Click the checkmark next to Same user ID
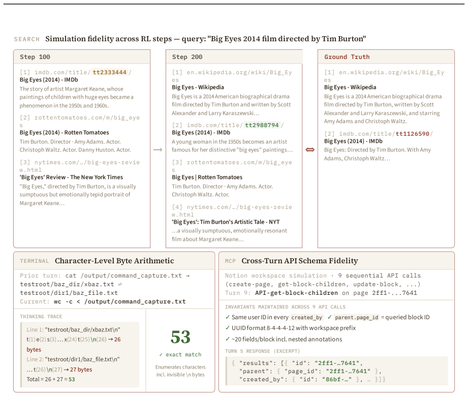Viewport: 468px width, 396px height. pos(228,317)
